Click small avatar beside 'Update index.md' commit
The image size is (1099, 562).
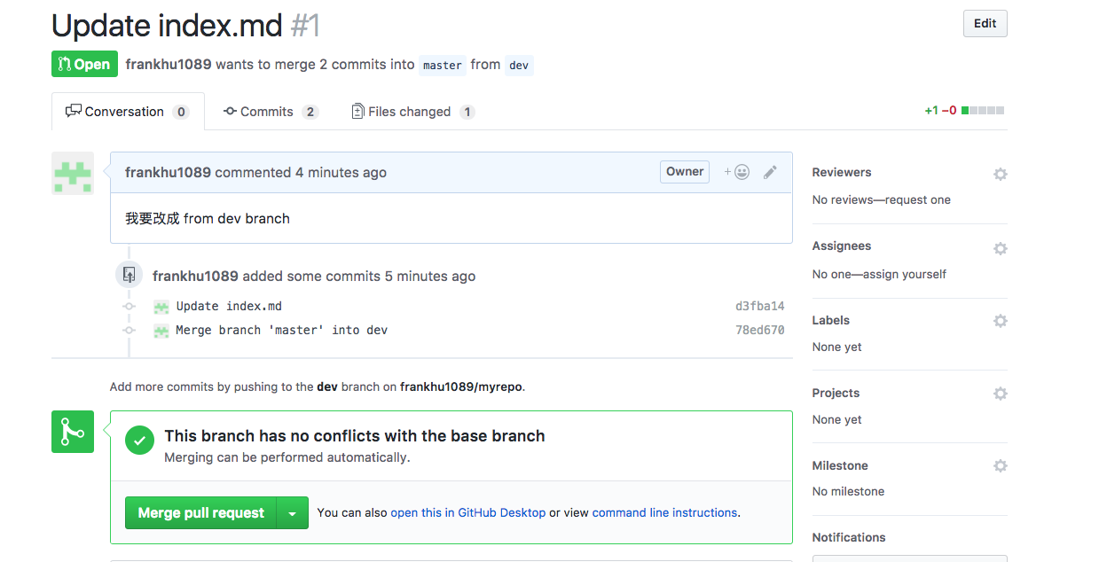coord(161,307)
